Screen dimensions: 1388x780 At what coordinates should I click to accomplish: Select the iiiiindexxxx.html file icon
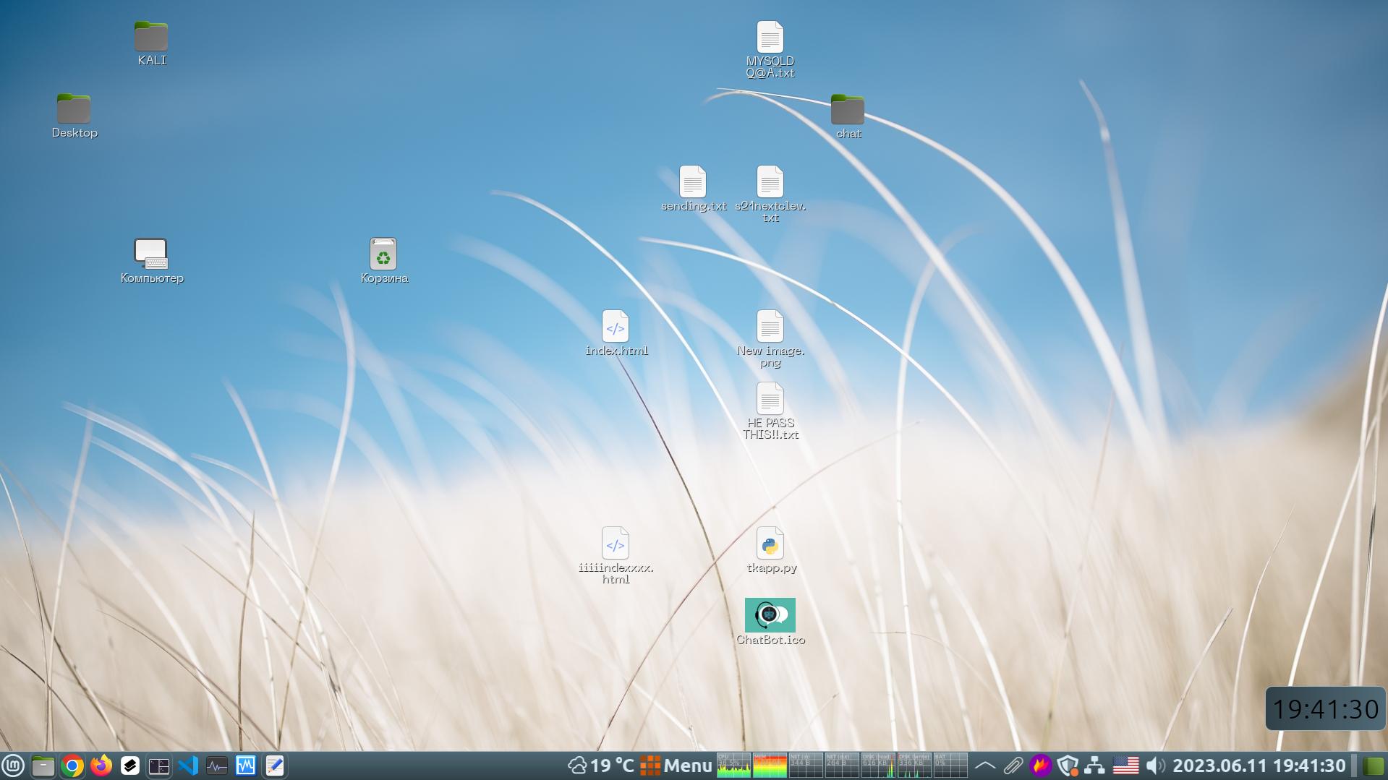coord(616,556)
